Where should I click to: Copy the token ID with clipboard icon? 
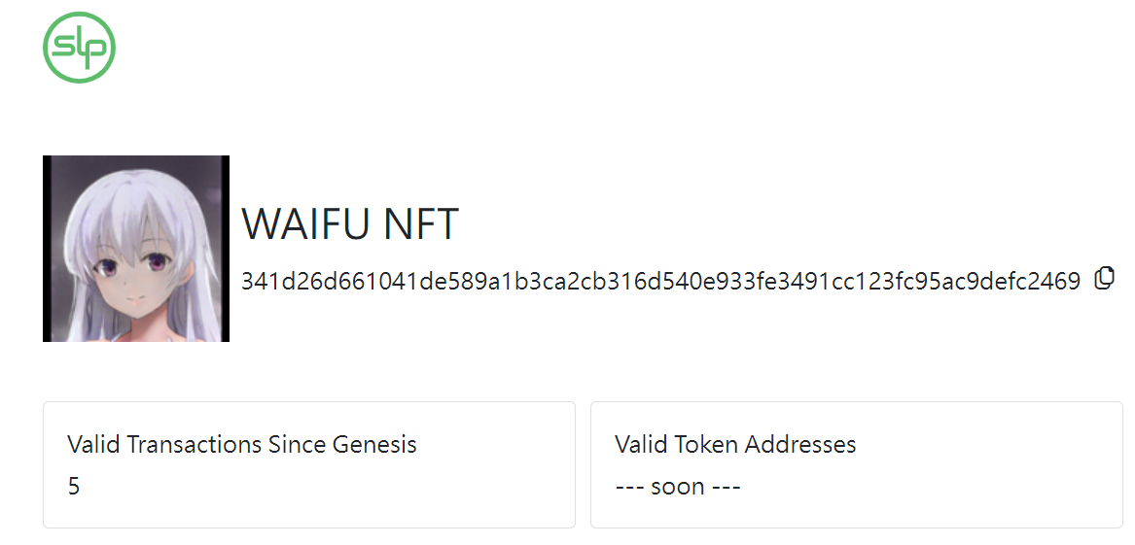click(1104, 278)
